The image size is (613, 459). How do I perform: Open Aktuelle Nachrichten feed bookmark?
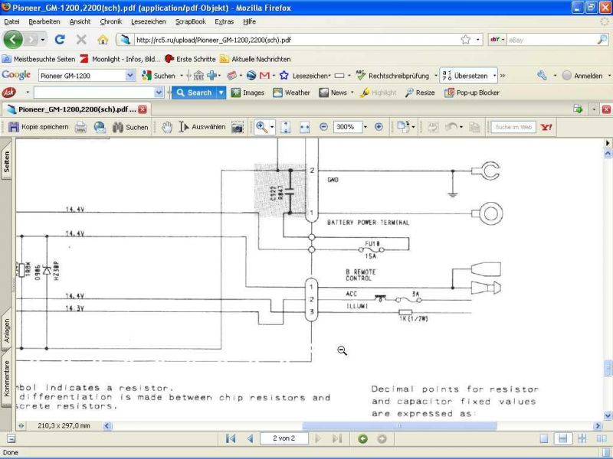pyautogui.click(x=255, y=59)
